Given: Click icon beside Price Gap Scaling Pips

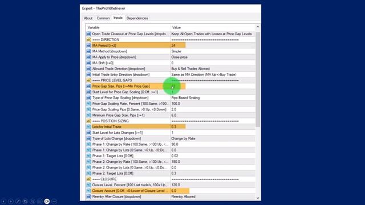Looking at the screenshot, I should click(x=88, y=109).
